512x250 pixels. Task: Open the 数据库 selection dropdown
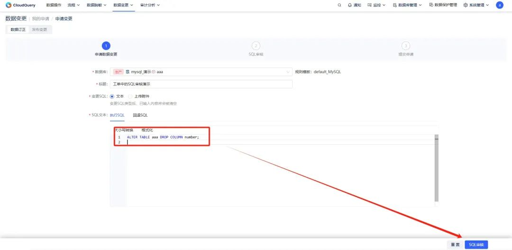201,72
